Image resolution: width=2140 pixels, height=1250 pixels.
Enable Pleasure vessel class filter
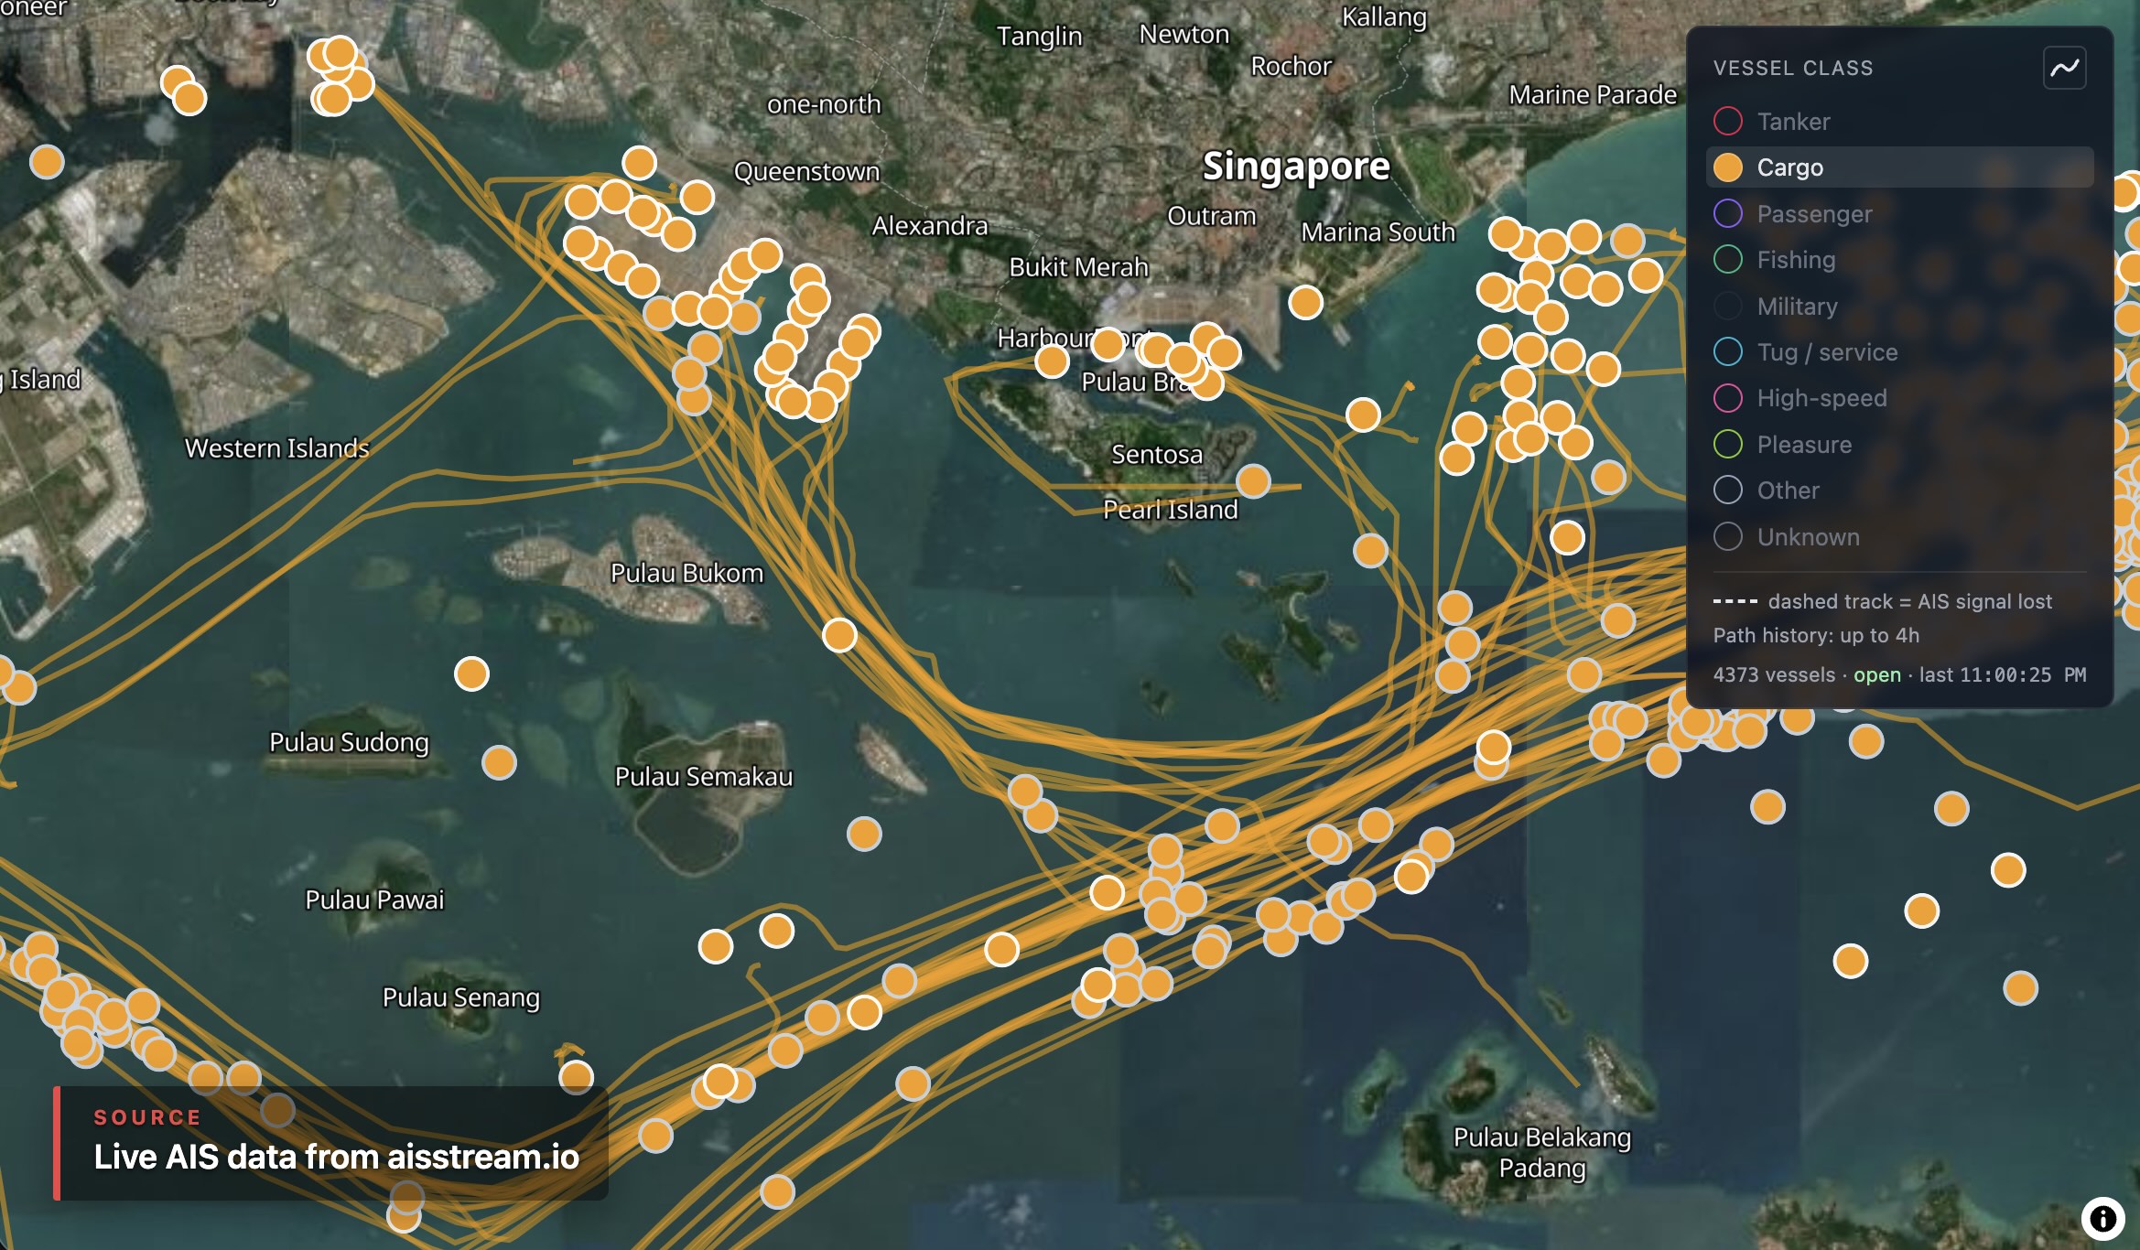(1899, 445)
